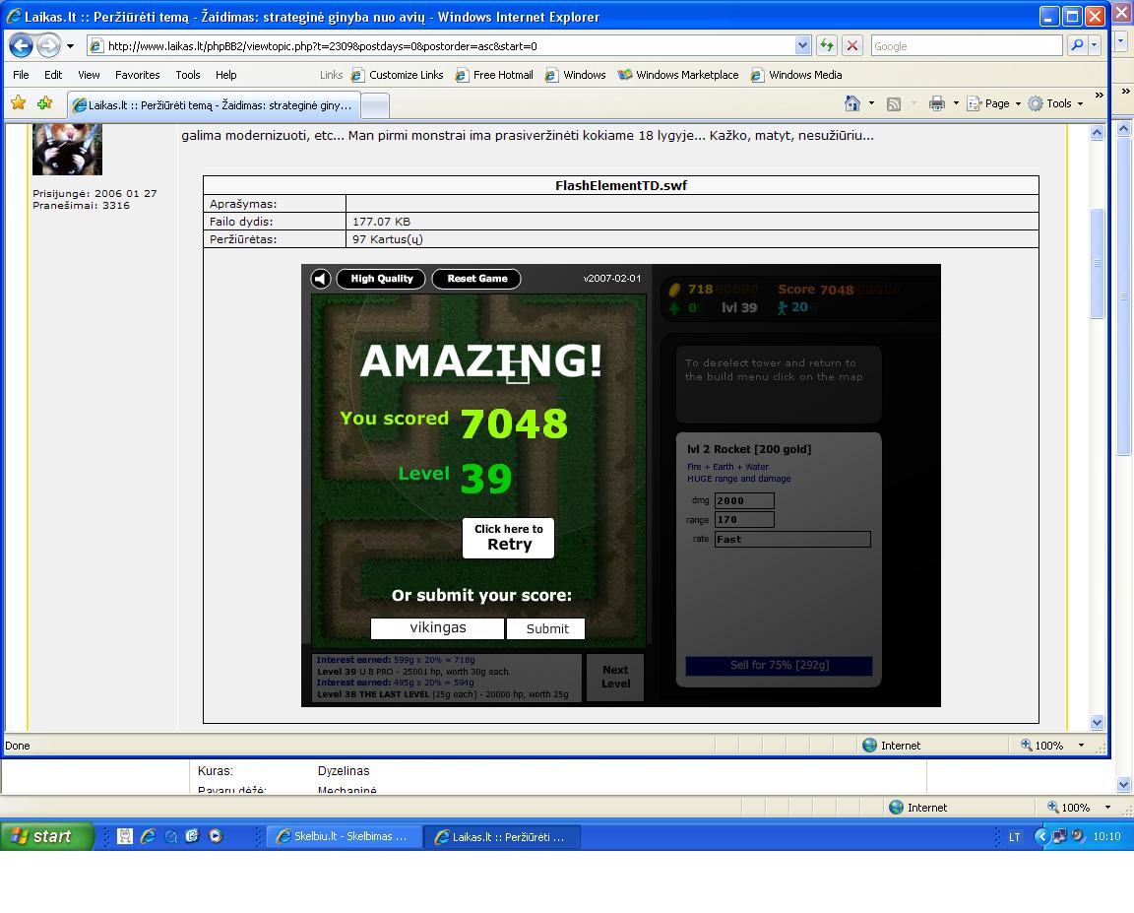The width and height of the screenshot is (1134, 913).
Task: Expand the address bar history dropdown
Action: [x=803, y=45]
